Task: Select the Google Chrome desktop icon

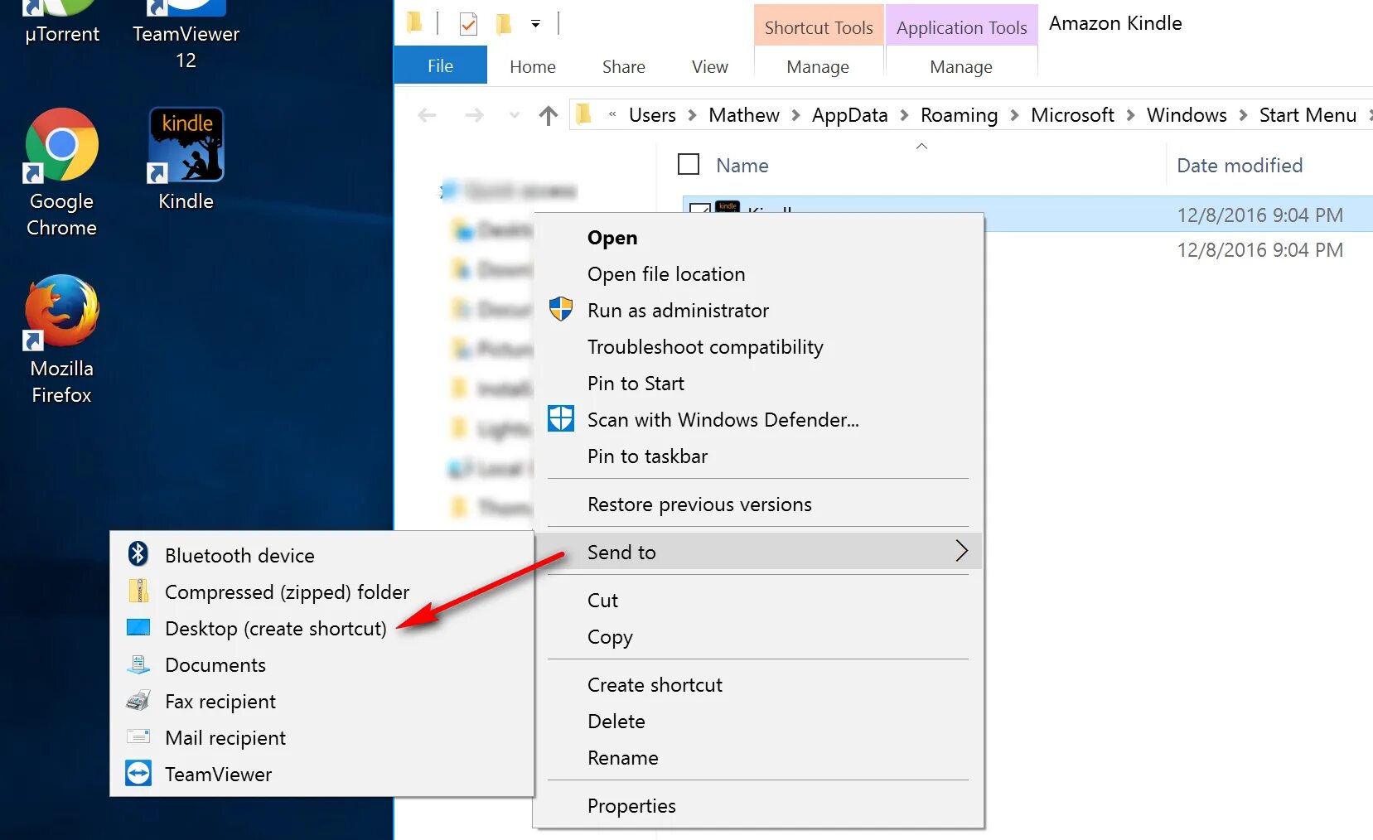Action: [61, 145]
